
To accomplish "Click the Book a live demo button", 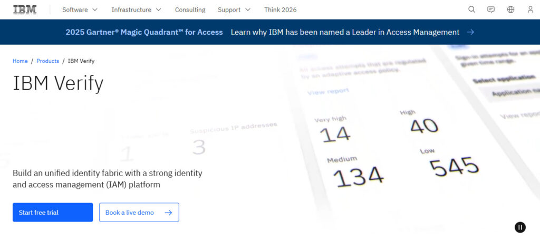I will 139,212.
